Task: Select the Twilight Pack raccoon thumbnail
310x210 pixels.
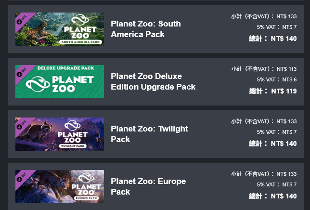Action: [60, 134]
